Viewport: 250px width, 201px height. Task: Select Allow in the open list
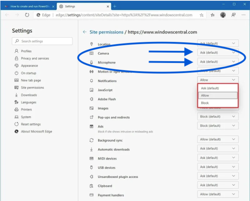pyautogui.click(x=218, y=95)
